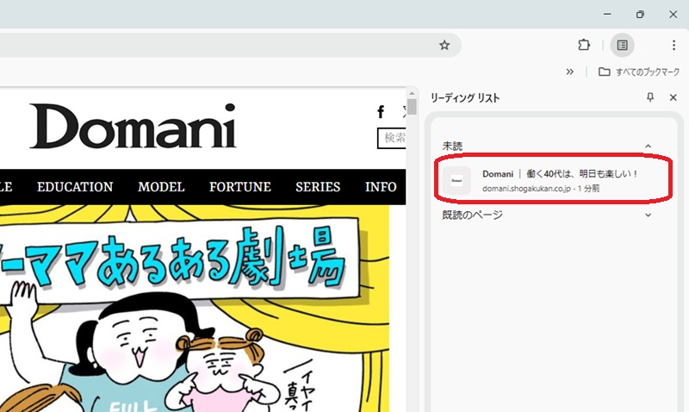This screenshot has height=412, width=689.
Task: Open the INFO nav menu
Action: pyautogui.click(x=381, y=187)
